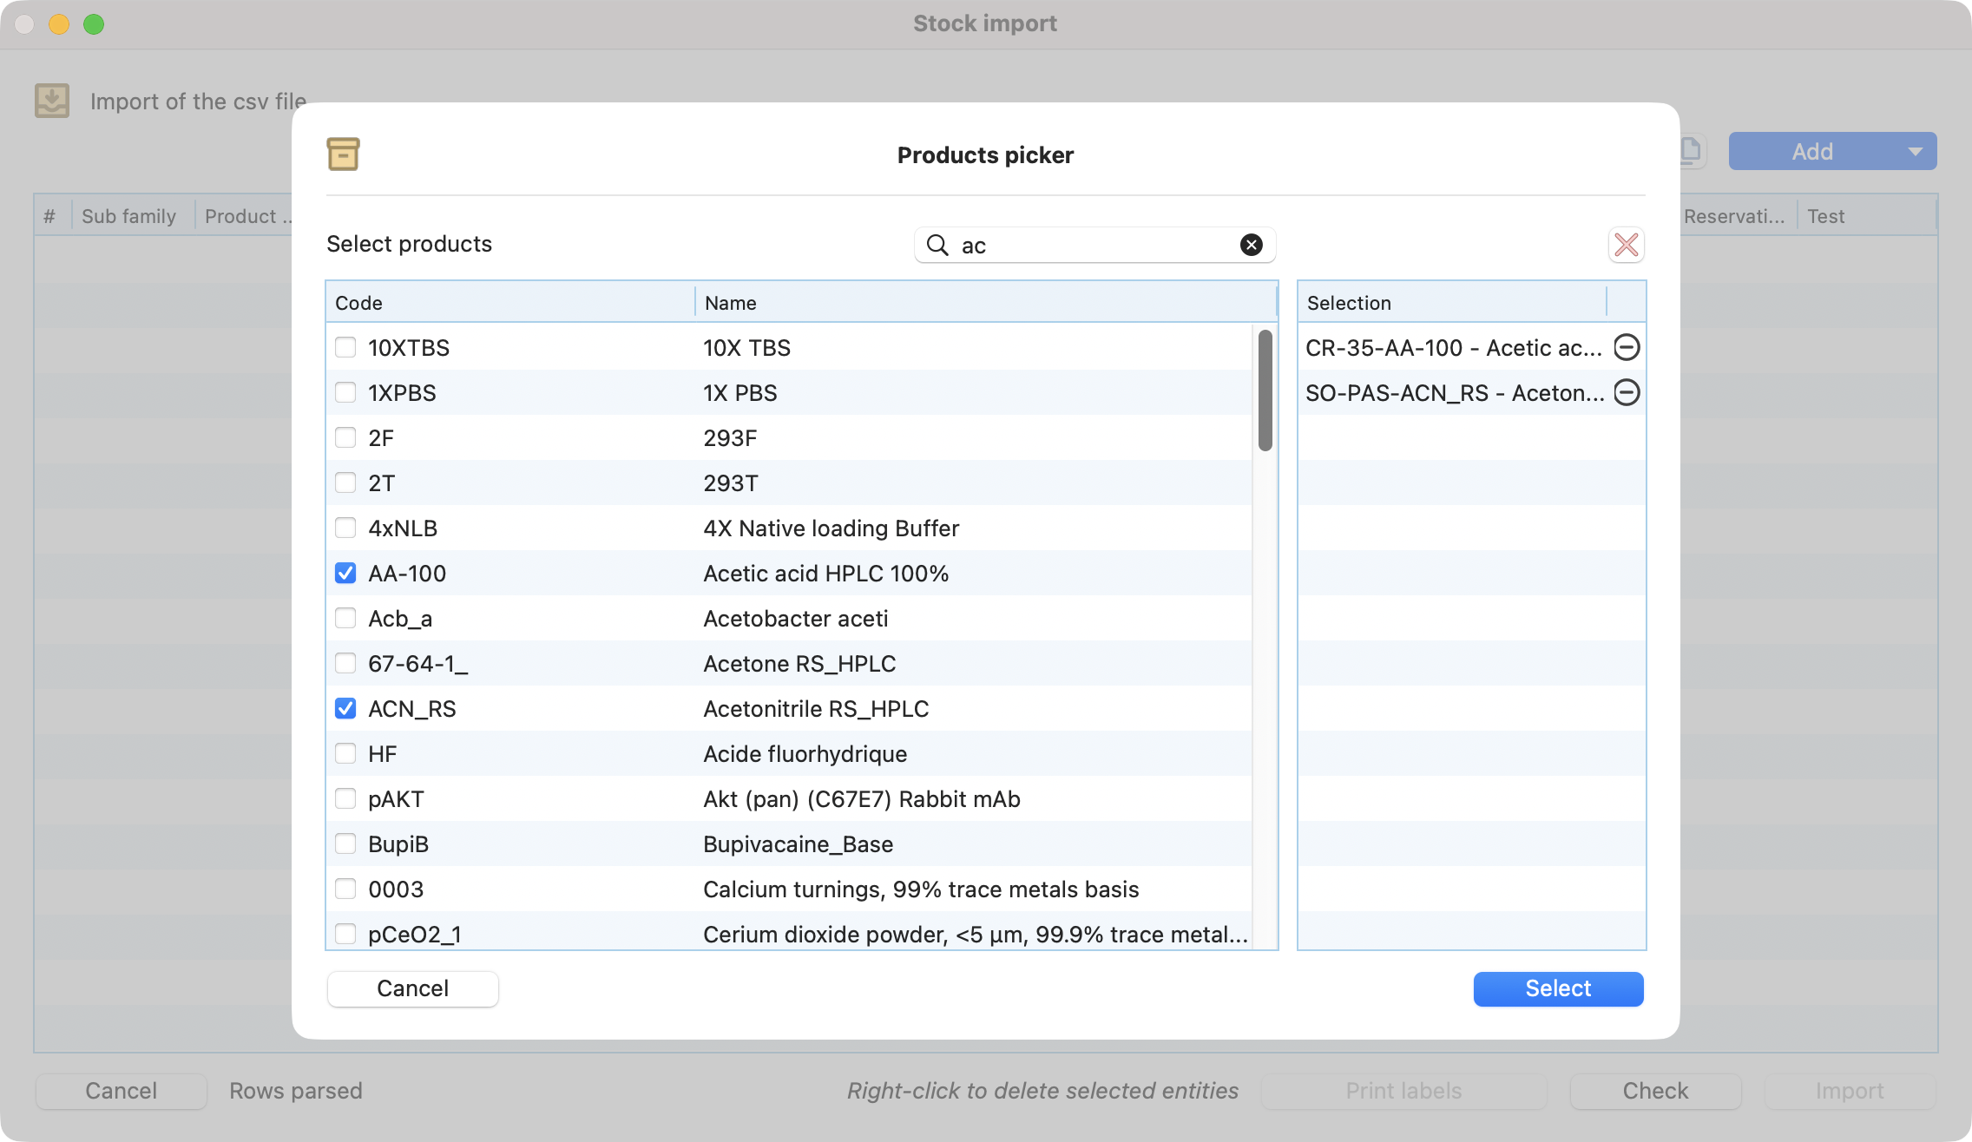Image resolution: width=1972 pixels, height=1142 pixels.
Task: Click the product list scrollbar thumb
Action: coord(1265,391)
